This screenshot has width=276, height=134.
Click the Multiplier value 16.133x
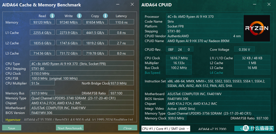tap(179, 63)
